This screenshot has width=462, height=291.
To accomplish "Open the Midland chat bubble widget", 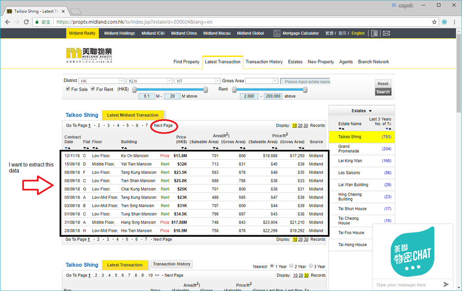I will [x=413, y=252].
